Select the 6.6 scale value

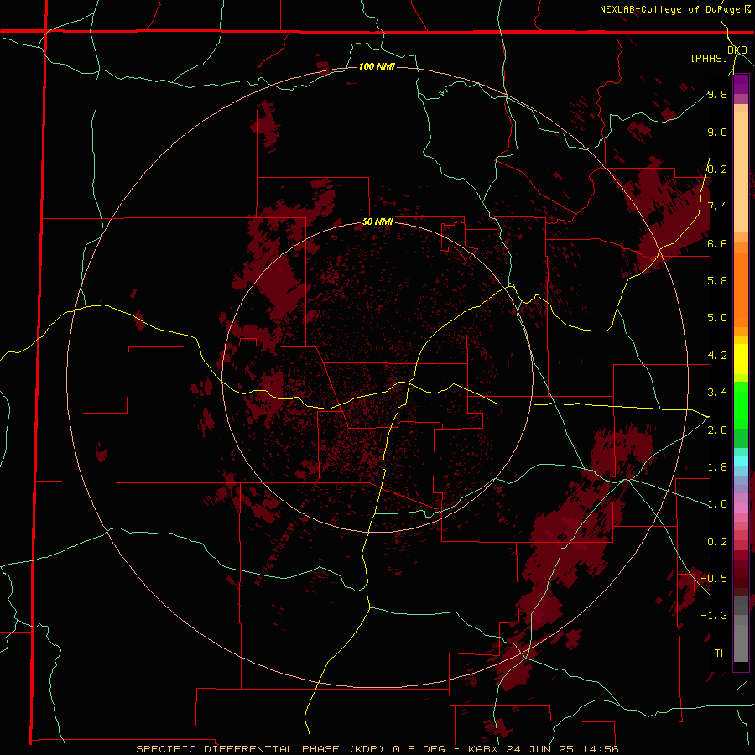tap(717, 243)
